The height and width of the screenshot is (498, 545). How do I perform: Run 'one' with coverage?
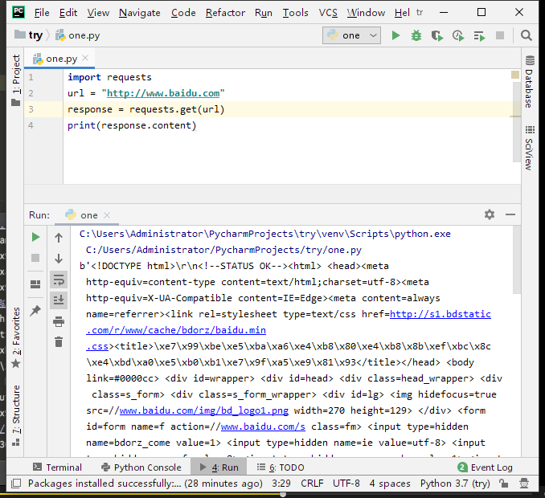pos(437,36)
